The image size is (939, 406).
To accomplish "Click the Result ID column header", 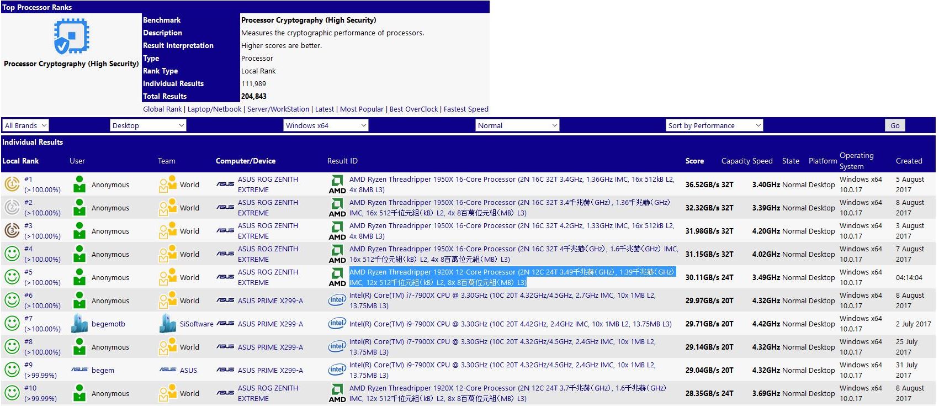I will coord(342,161).
